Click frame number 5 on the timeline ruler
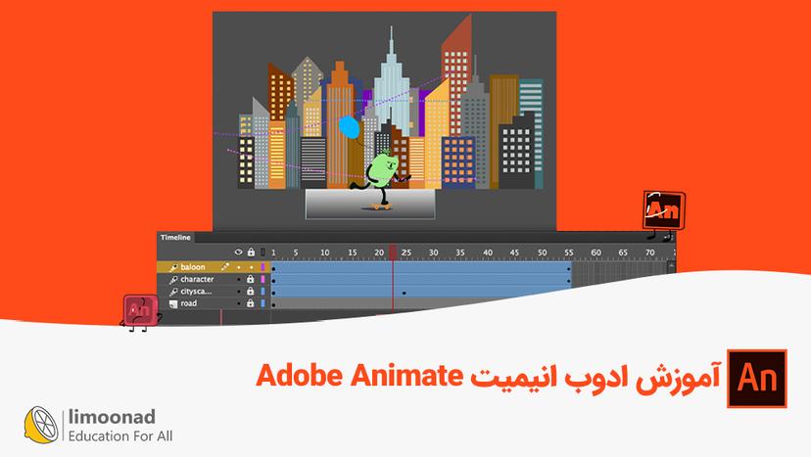811x457 pixels. tap(296, 252)
